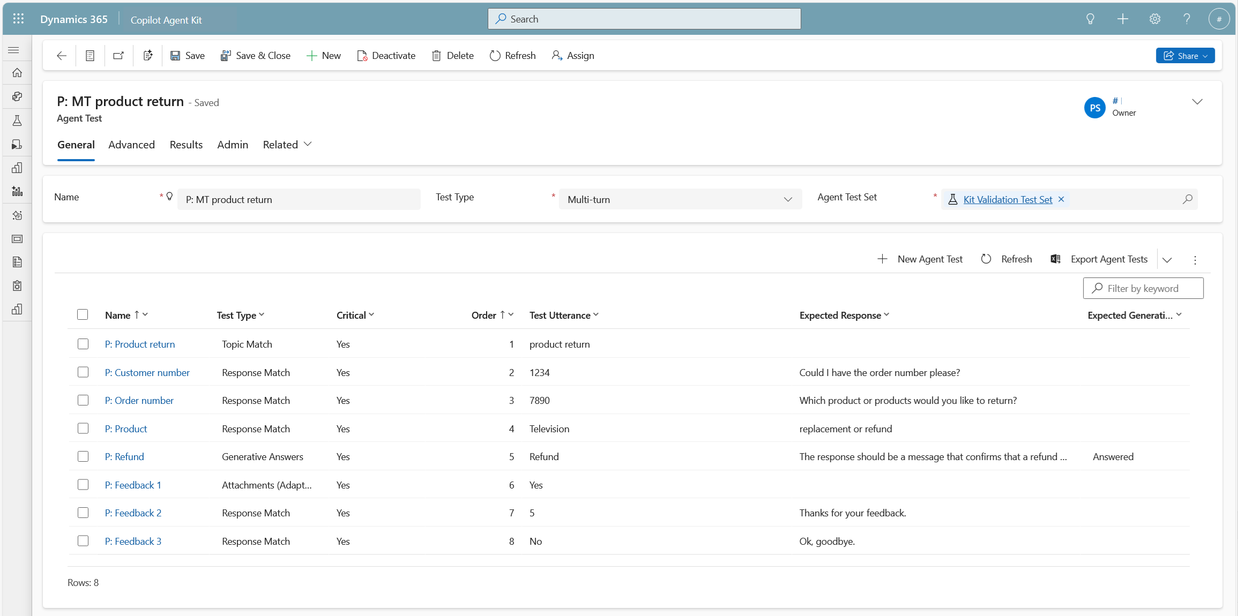Click the Filter by keyword field
This screenshot has height=616, width=1238.
(1143, 288)
